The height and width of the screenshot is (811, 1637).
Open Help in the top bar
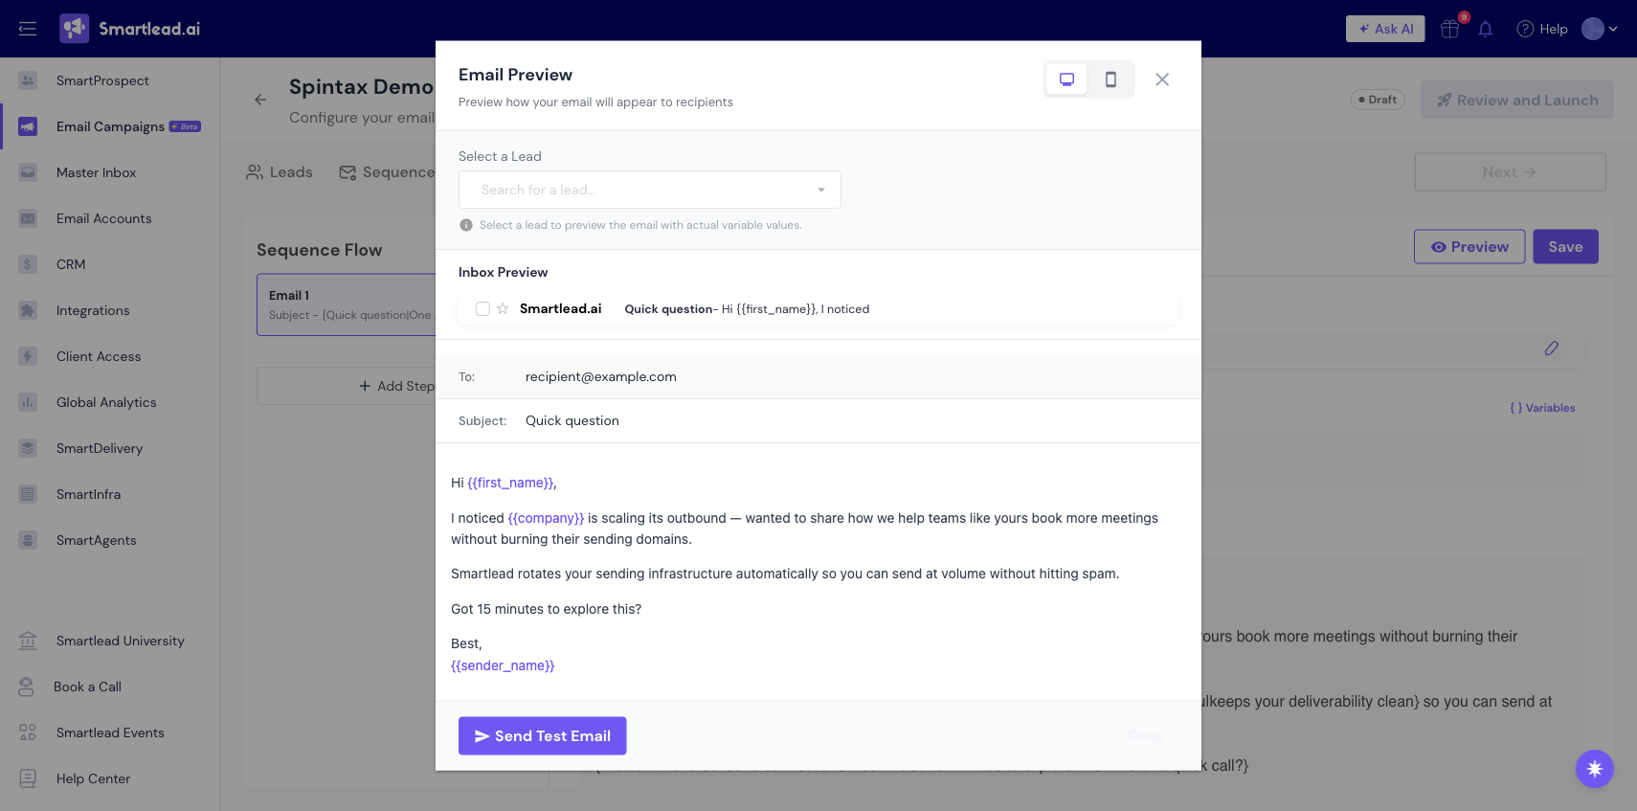click(1542, 29)
